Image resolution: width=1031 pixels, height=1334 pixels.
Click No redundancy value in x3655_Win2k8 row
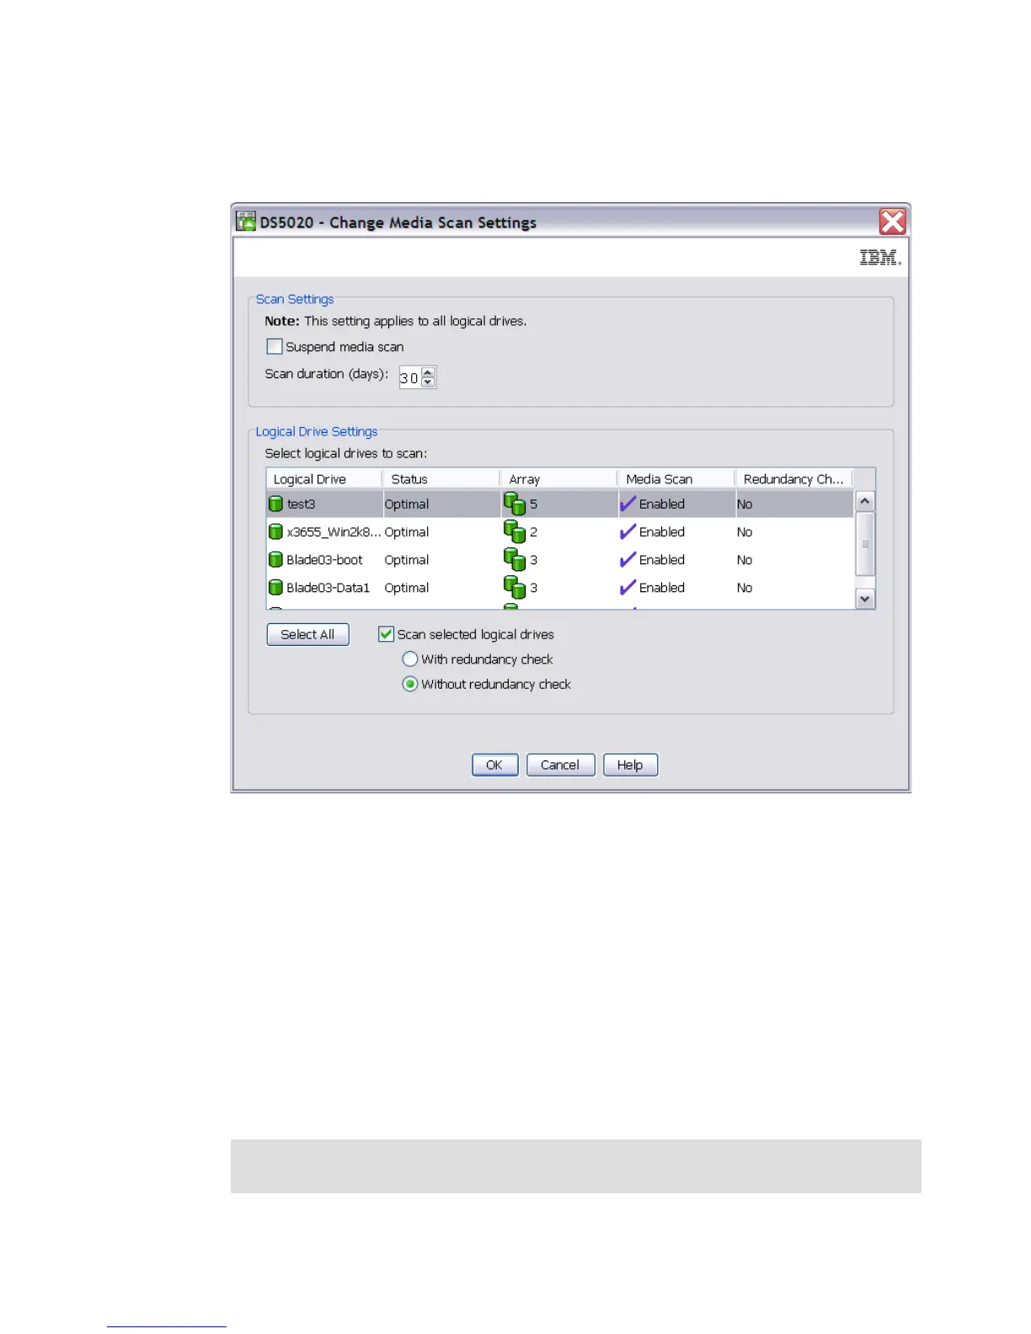tap(745, 531)
